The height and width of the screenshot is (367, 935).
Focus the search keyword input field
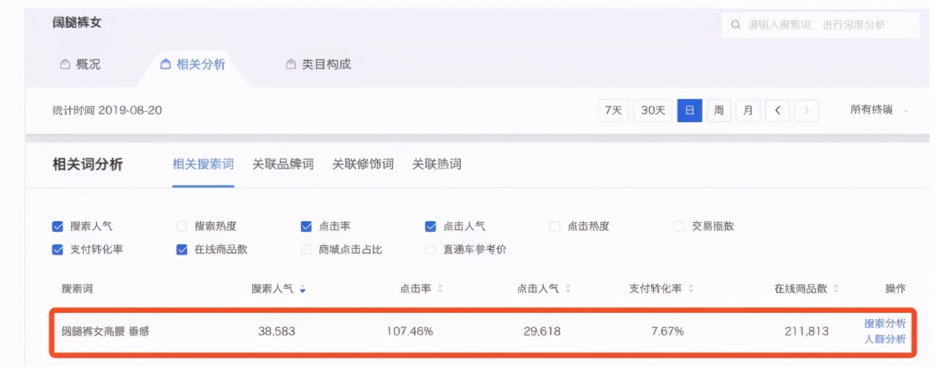point(820,25)
